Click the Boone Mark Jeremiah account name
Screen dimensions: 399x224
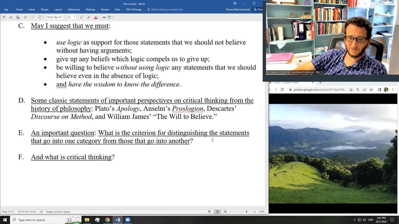(238, 9)
